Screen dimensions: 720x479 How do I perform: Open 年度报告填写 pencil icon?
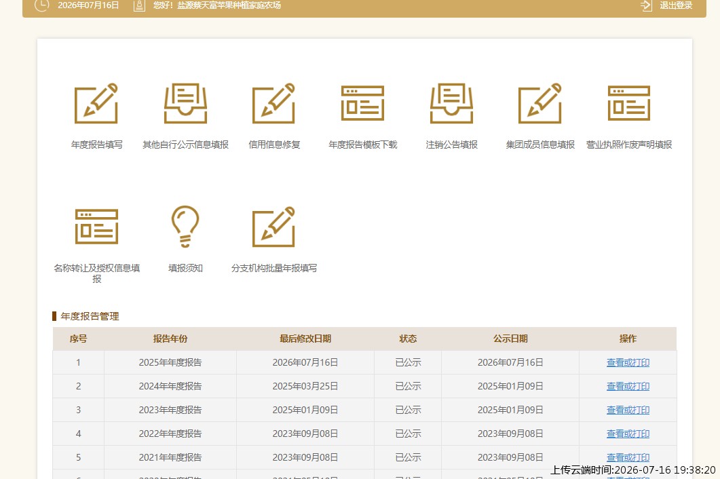(96, 103)
